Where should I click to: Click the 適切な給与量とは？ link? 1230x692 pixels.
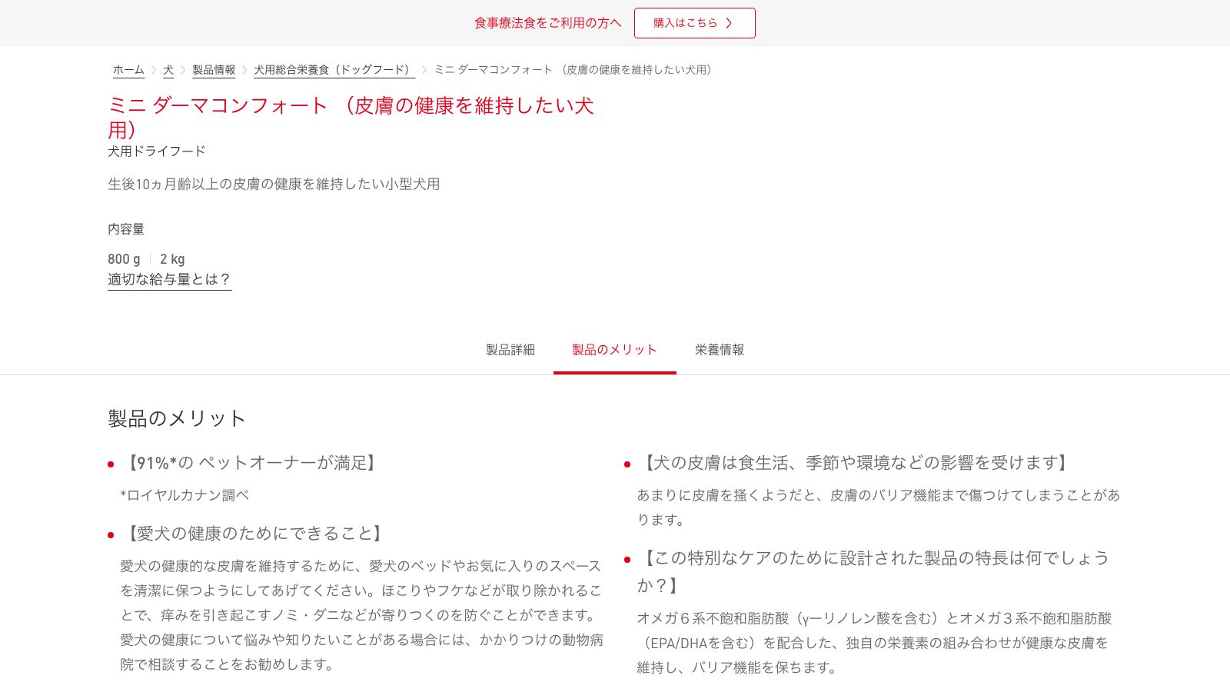coord(170,280)
